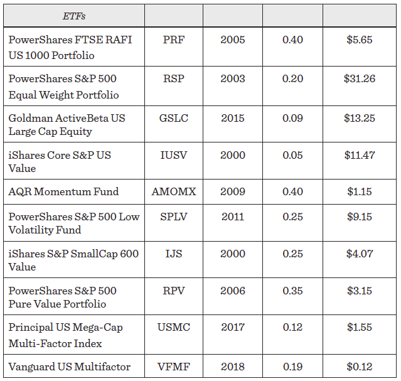The height and width of the screenshot is (381, 401).
Task: Click the IUSV ticker
Action: [x=174, y=155]
